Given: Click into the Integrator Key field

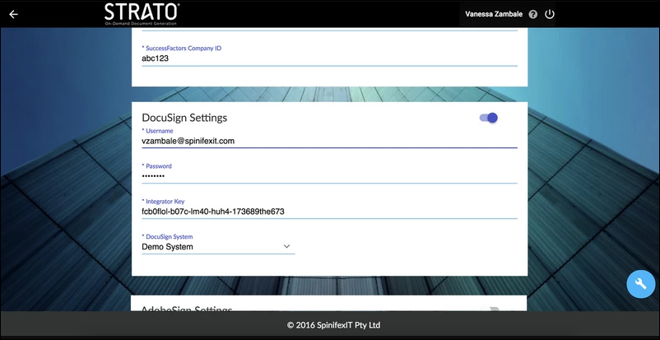Looking at the screenshot, I should [329, 212].
